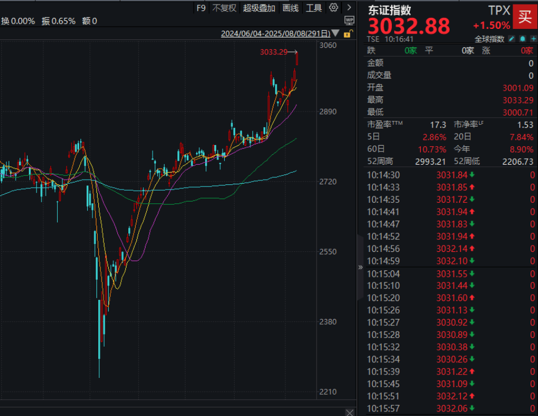Viewport: 538px width, 416px height.
Task: Open chart settings gear icon
Action: coord(333,8)
